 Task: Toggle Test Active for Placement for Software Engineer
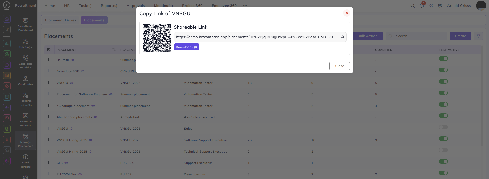coord(443,93)
